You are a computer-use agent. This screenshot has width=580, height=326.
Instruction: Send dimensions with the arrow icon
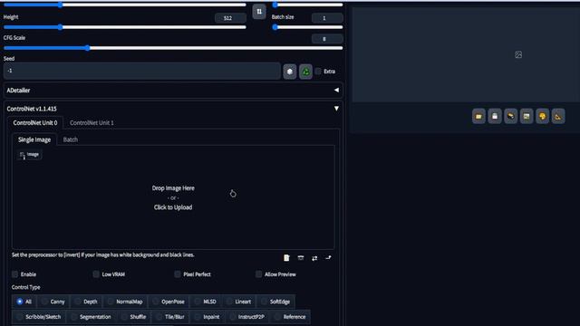click(328, 258)
